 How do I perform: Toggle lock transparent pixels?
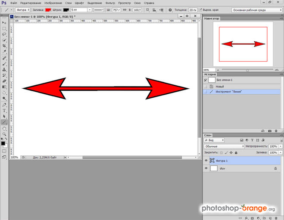coord(221,153)
